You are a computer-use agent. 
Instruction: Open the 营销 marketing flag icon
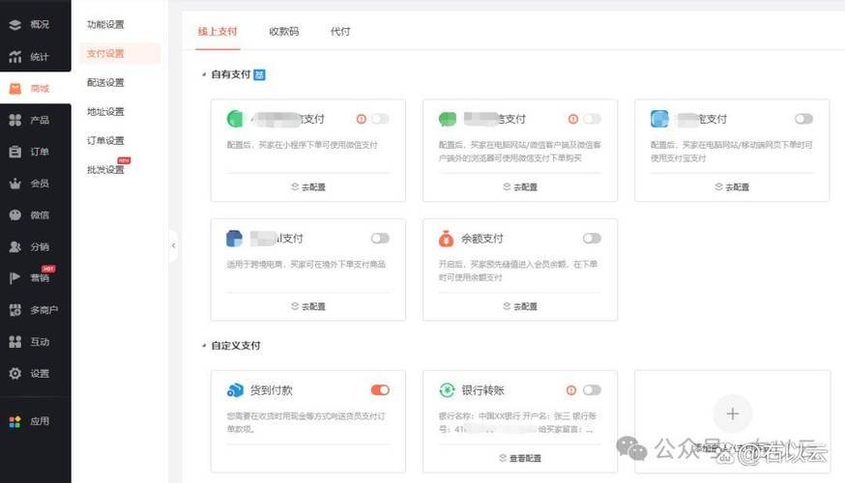coord(15,278)
